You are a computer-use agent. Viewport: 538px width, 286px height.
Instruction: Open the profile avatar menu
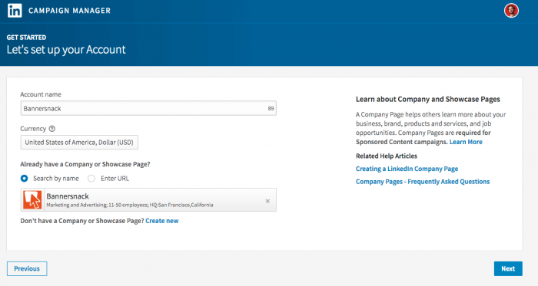click(511, 11)
